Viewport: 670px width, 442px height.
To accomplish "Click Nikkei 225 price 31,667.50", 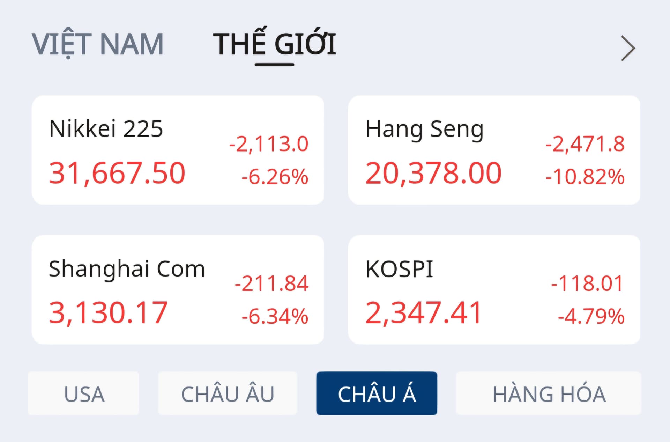I will pos(117,173).
